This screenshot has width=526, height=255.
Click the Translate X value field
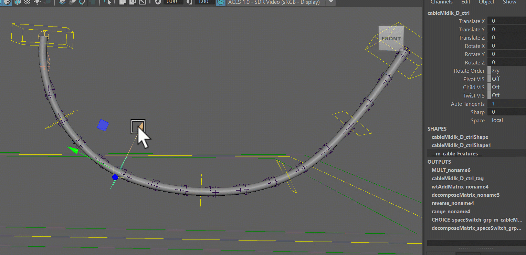[507, 21]
